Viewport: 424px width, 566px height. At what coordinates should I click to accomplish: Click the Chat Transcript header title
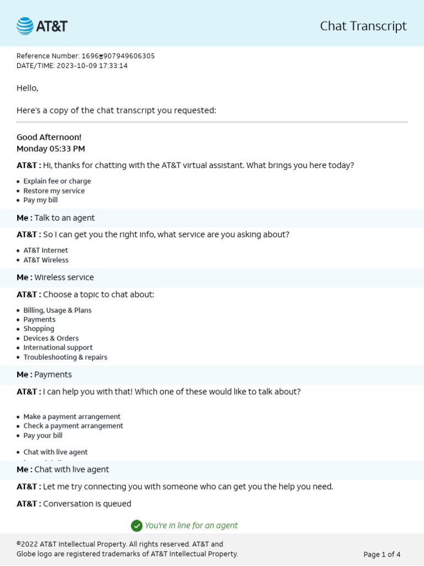[363, 26]
